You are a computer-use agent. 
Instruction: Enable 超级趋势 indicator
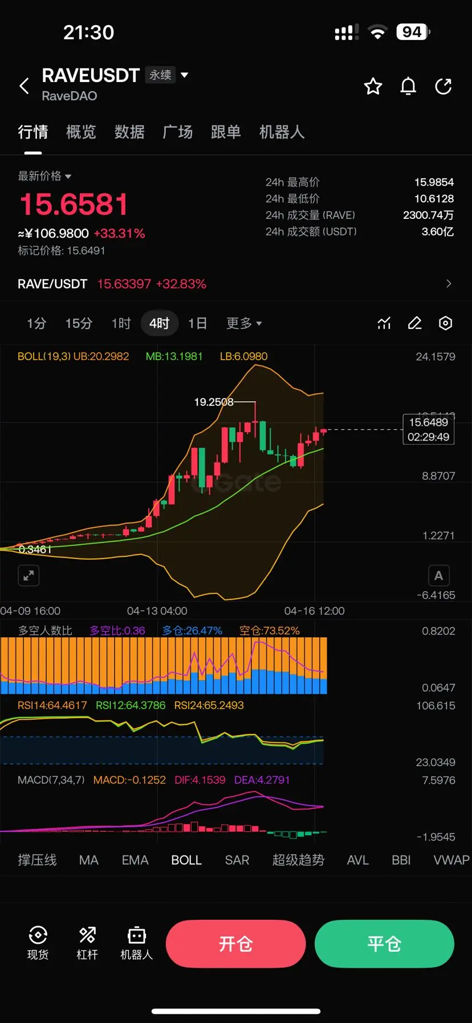[298, 860]
